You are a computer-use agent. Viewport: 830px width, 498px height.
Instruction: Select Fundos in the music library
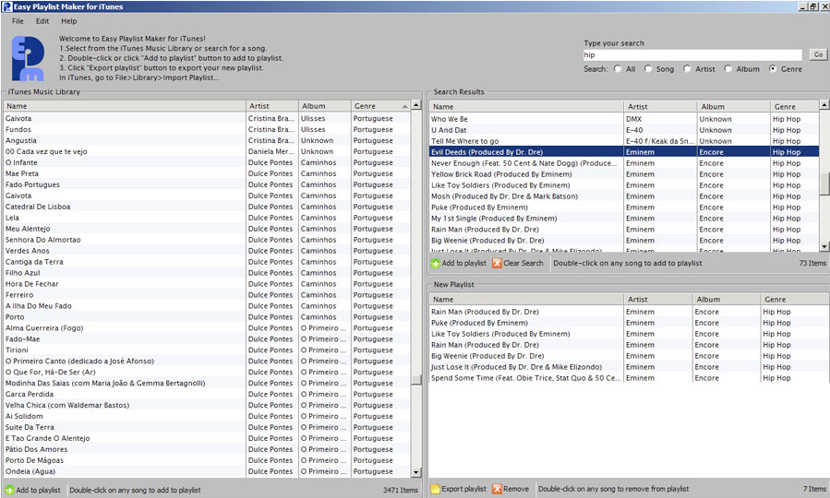[207, 129]
